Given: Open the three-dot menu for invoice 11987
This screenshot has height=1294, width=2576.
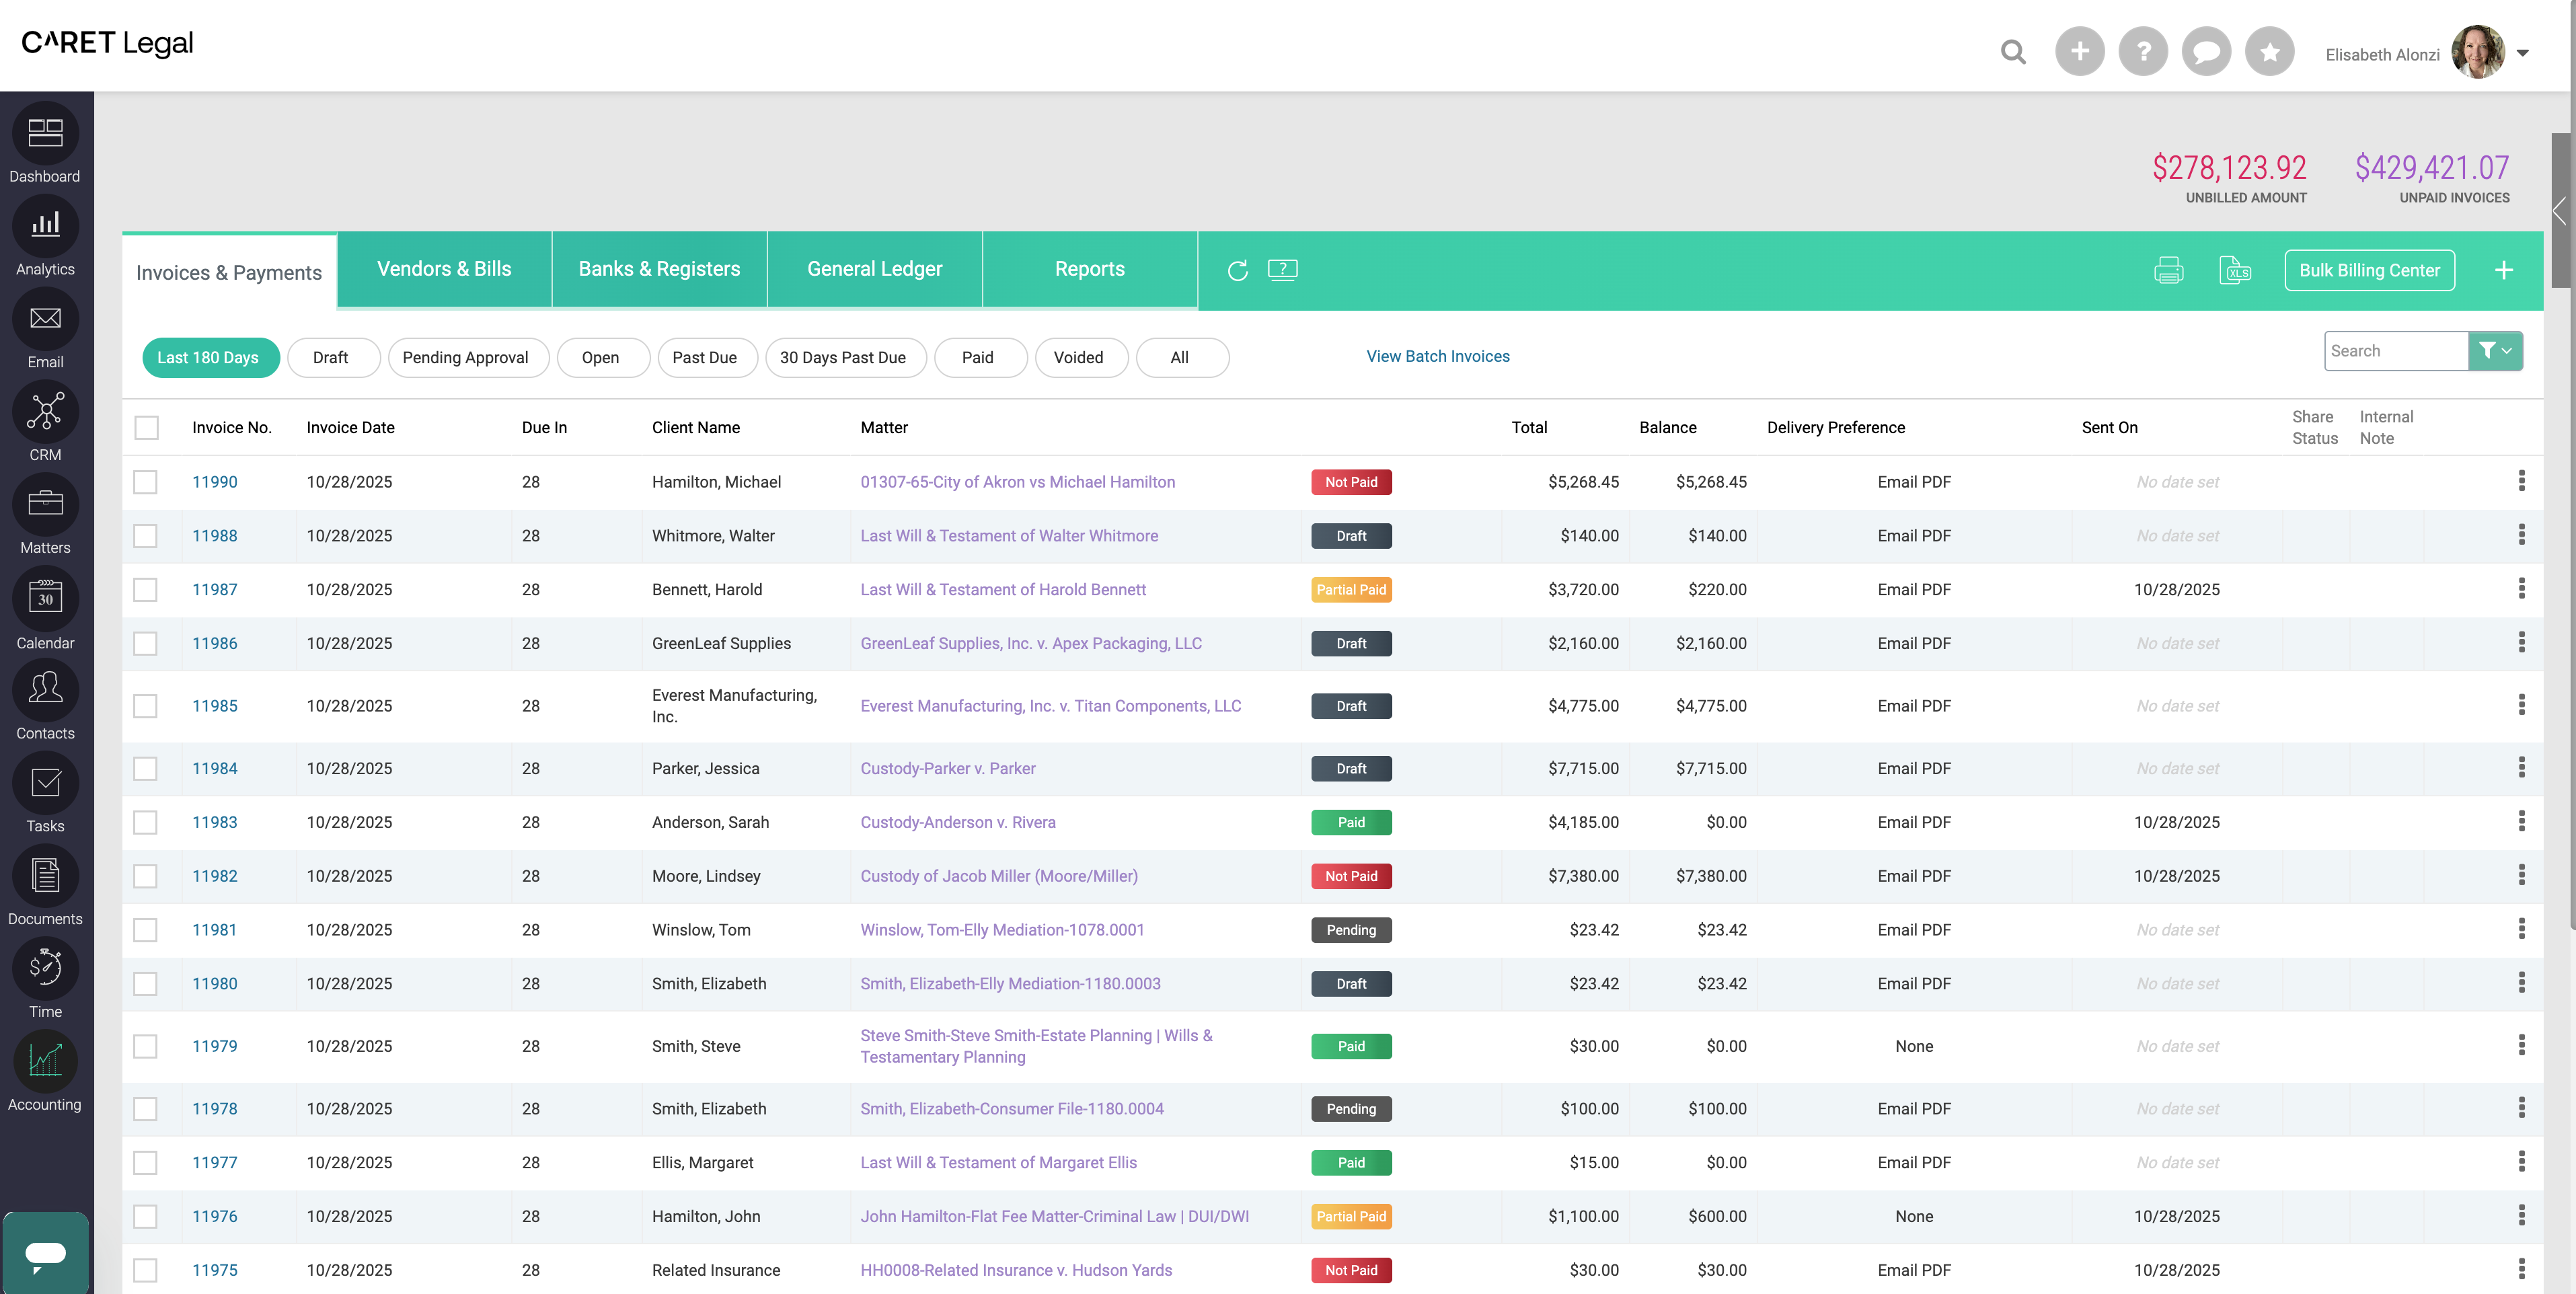Looking at the screenshot, I should [x=2521, y=589].
